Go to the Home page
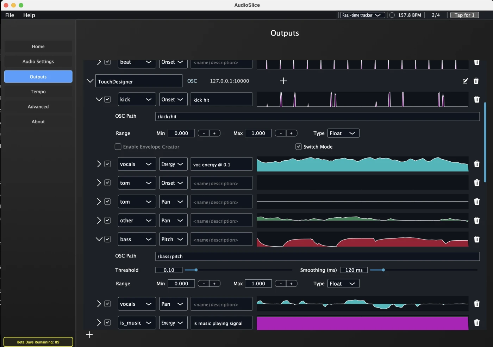The width and height of the screenshot is (493, 347). 38,47
